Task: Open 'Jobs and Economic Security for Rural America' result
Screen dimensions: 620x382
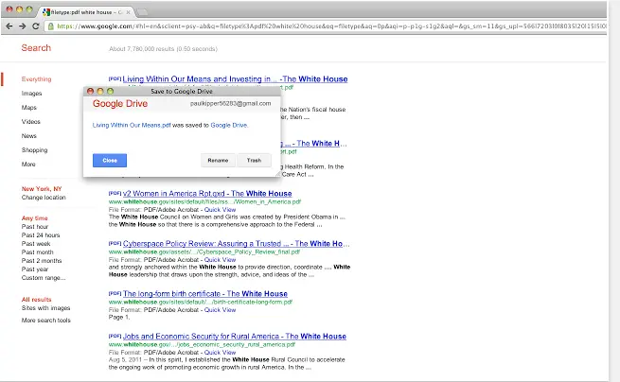Action: pos(235,337)
